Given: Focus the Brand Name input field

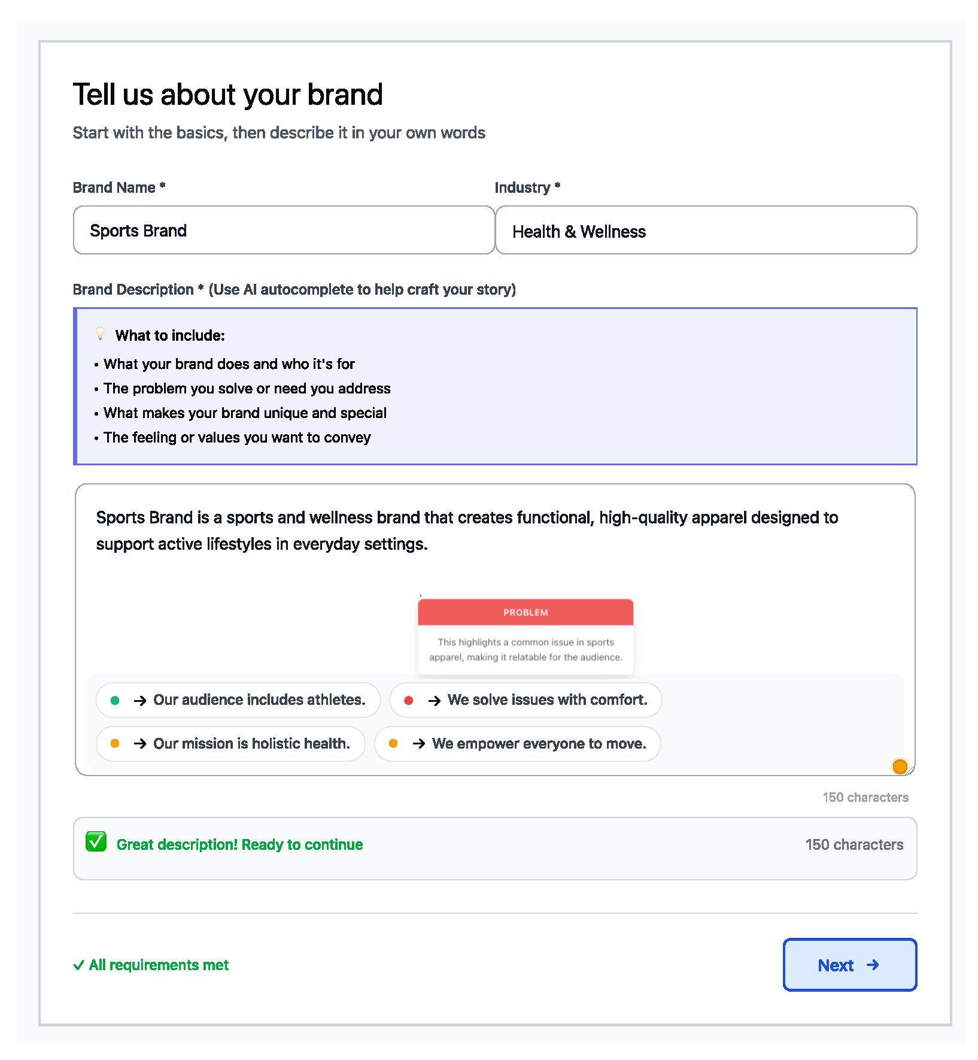Looking at the screenshot, I should click(284, 231).
